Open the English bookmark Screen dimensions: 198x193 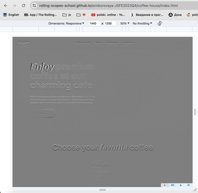(x=11, y=15)
